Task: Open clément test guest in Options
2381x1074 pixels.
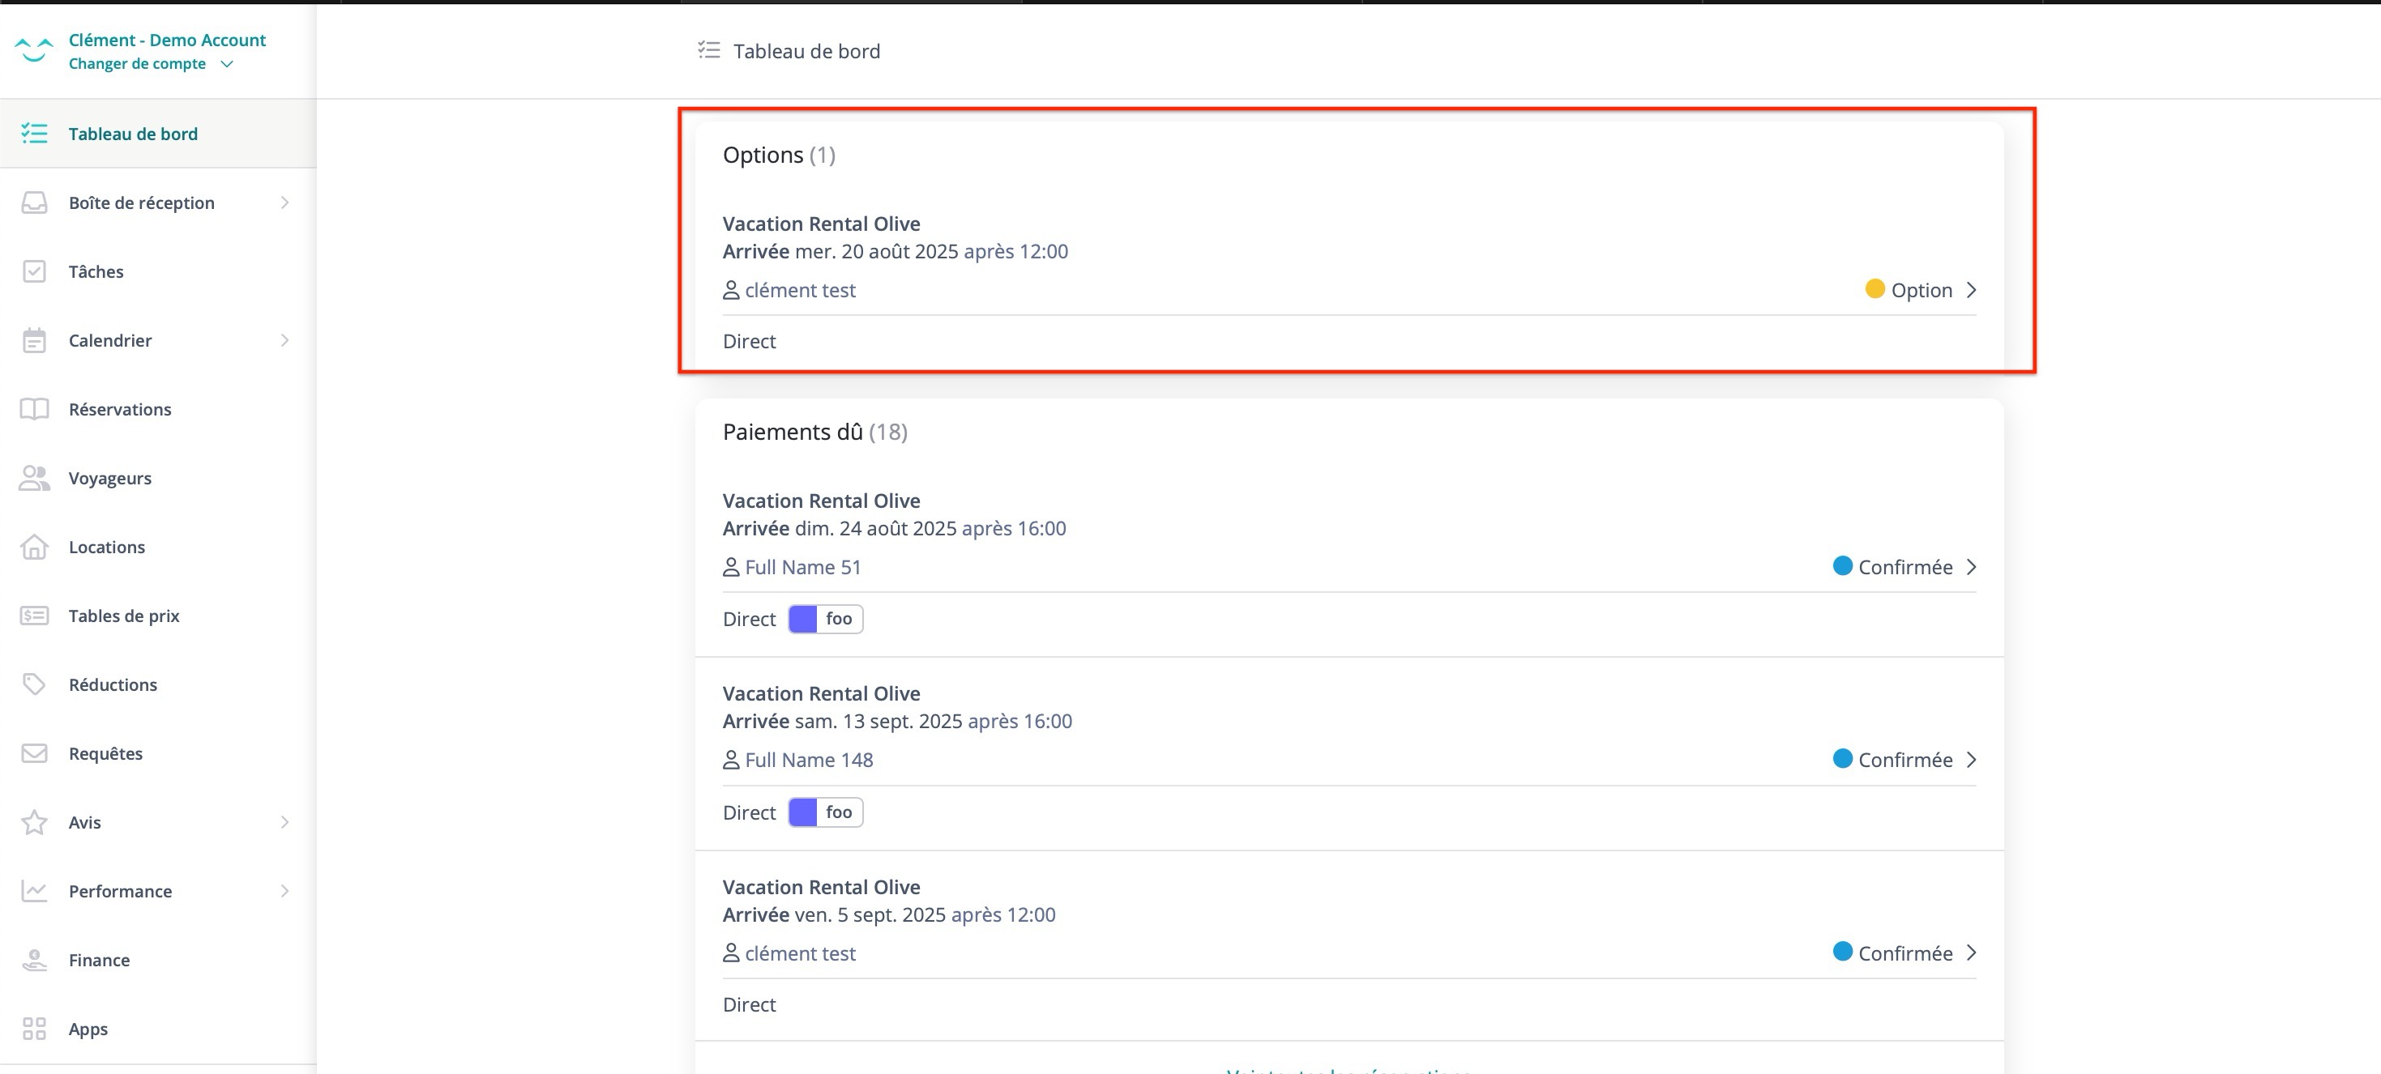Action: tap(800, 291)
